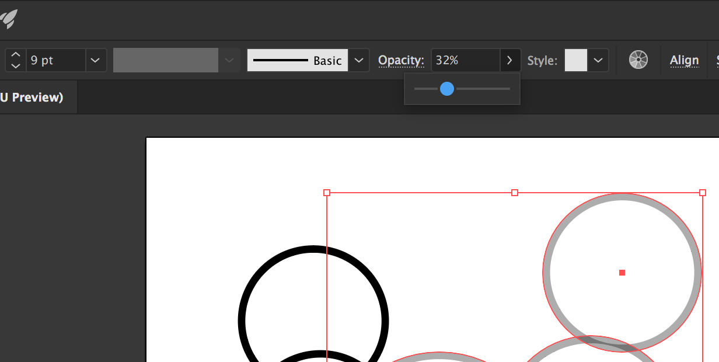Open the Style swatch dropdown

(x=598, y=60)
